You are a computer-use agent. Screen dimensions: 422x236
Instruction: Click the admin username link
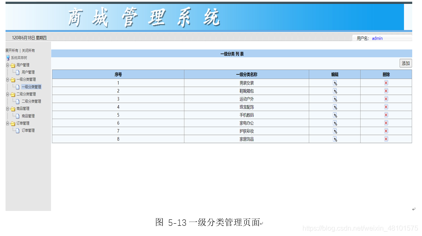(x=377, y=38)
